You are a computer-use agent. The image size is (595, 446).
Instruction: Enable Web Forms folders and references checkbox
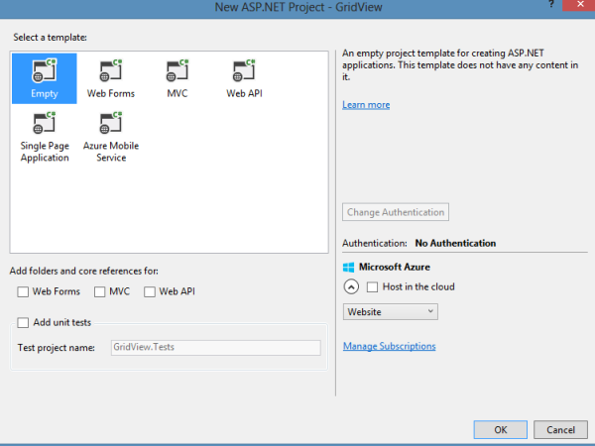(x=23, y=291)
